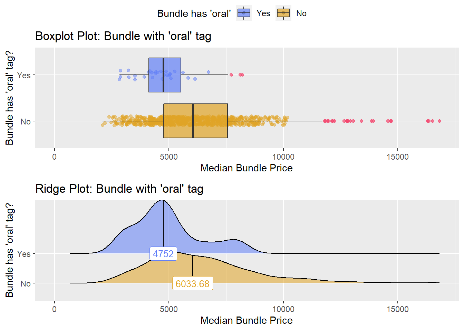The width and height of the screenshot is (464, 331).
Task: Click the orange 'No' legend boxplot icon
Action: [x=283, y=13]
